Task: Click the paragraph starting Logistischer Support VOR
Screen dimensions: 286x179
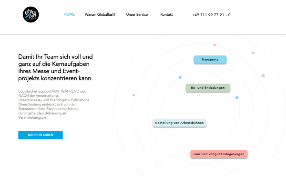Action: click(x=54, y=104)
